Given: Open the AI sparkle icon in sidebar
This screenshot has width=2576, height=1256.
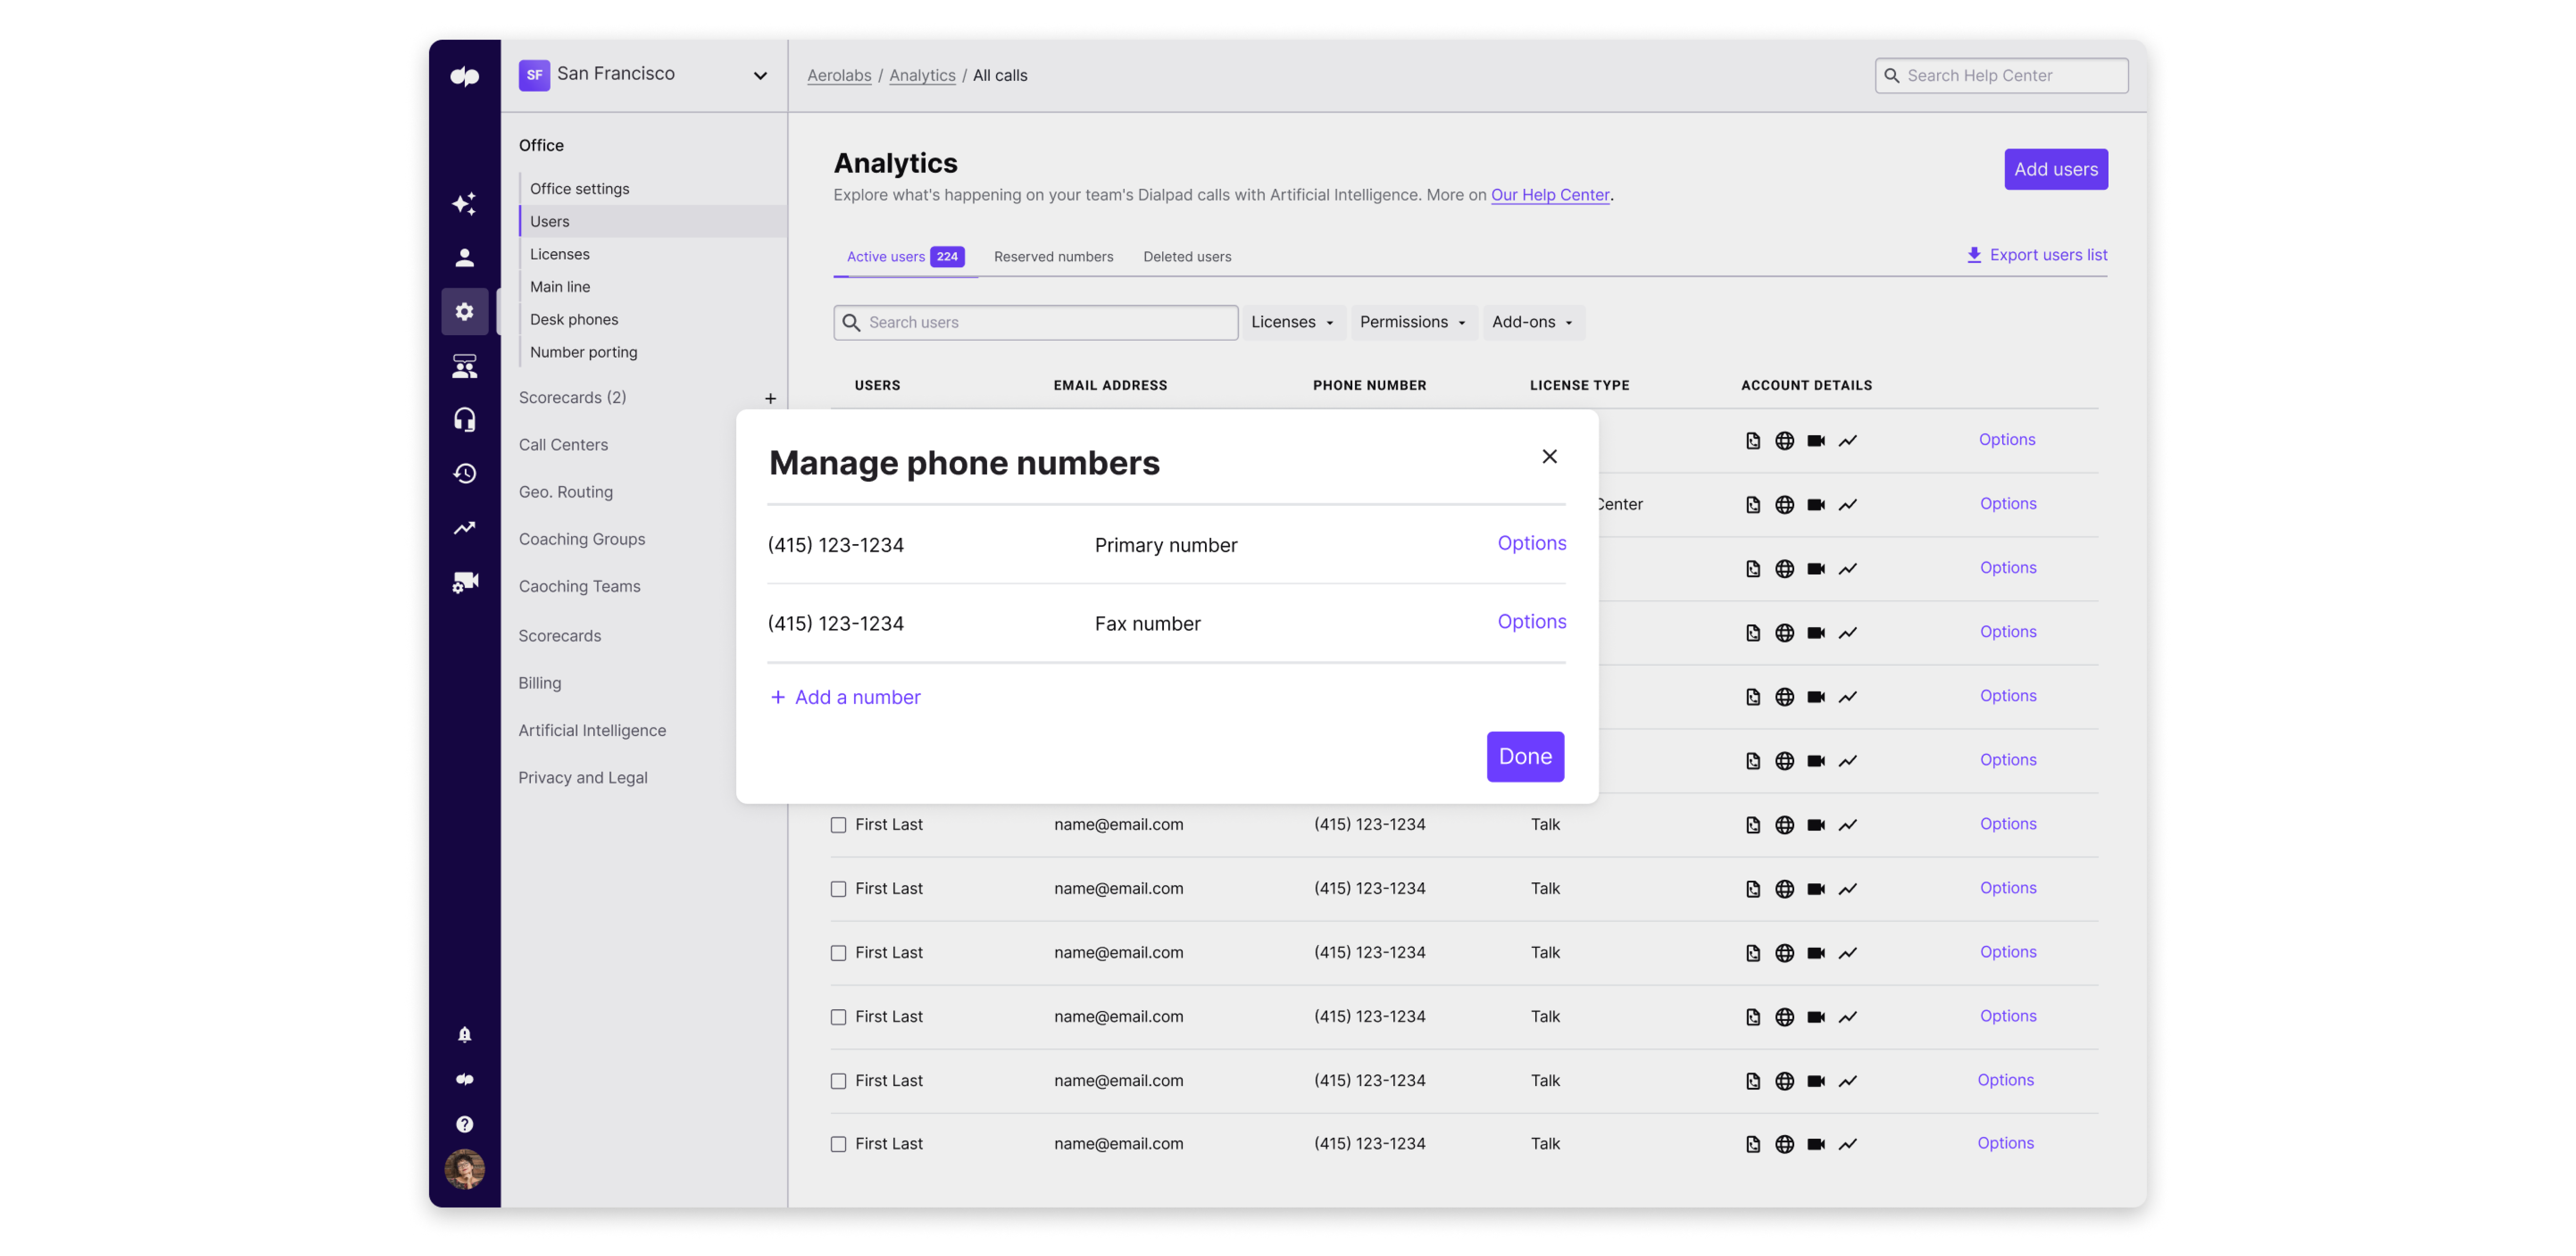Looking at the screenshot, I should click(464, 203).
